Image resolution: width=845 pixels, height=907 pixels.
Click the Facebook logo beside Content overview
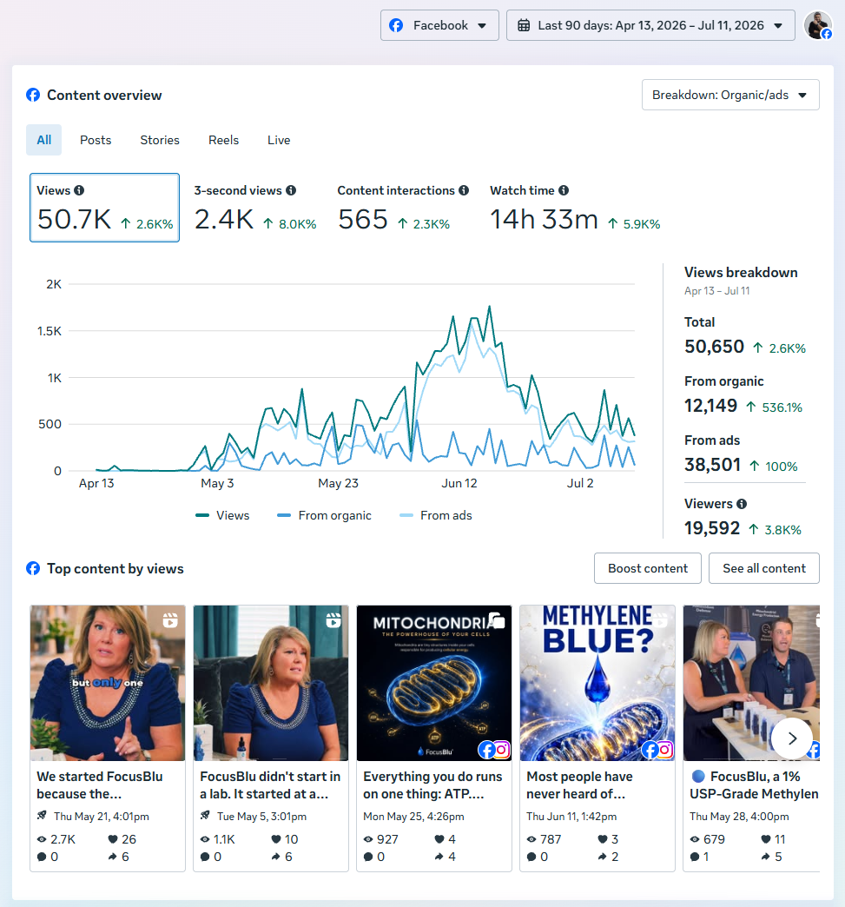pyautogui.click(x=33, y=95)
